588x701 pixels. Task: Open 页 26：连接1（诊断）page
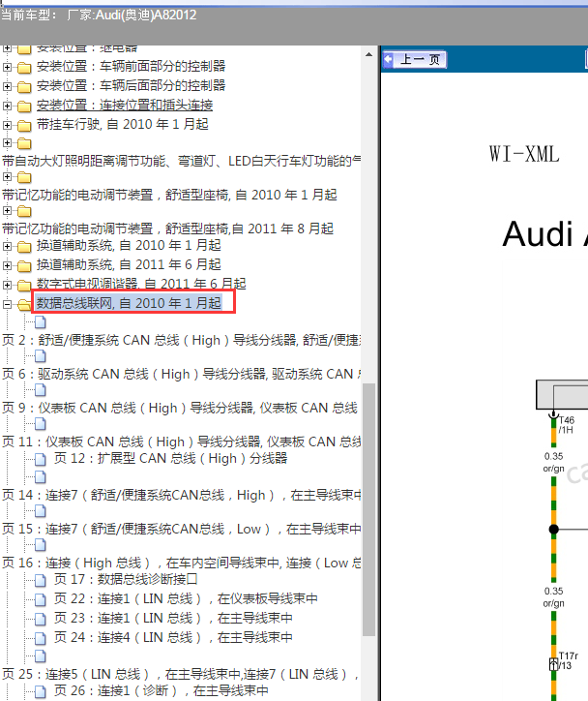tap(162, 690)
